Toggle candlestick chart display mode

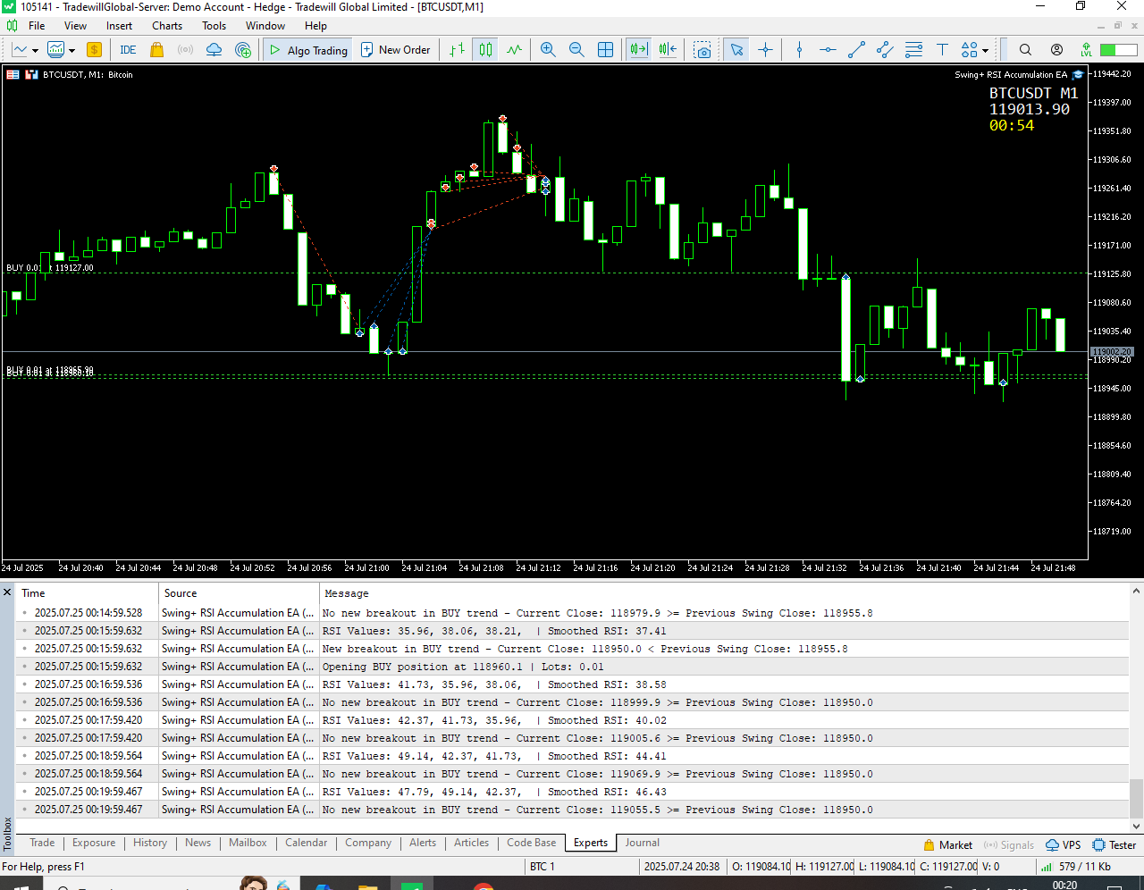[485, 50]
